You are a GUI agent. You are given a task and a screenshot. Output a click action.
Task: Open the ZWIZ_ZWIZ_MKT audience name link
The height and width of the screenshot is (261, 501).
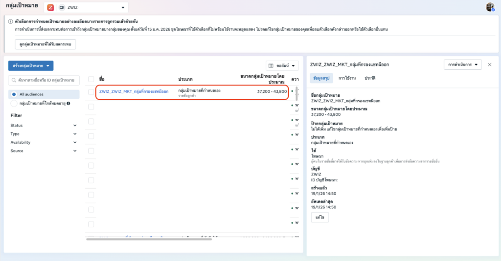(134, 91)
